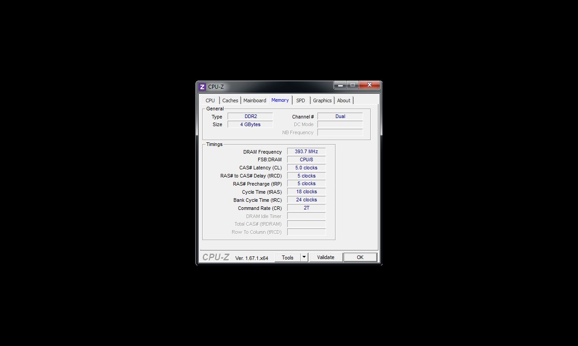This screenshot has width=578, height=346.
Task: Click the empty Total CAS# (tRDRAM) field
Action: pos(306,224)
